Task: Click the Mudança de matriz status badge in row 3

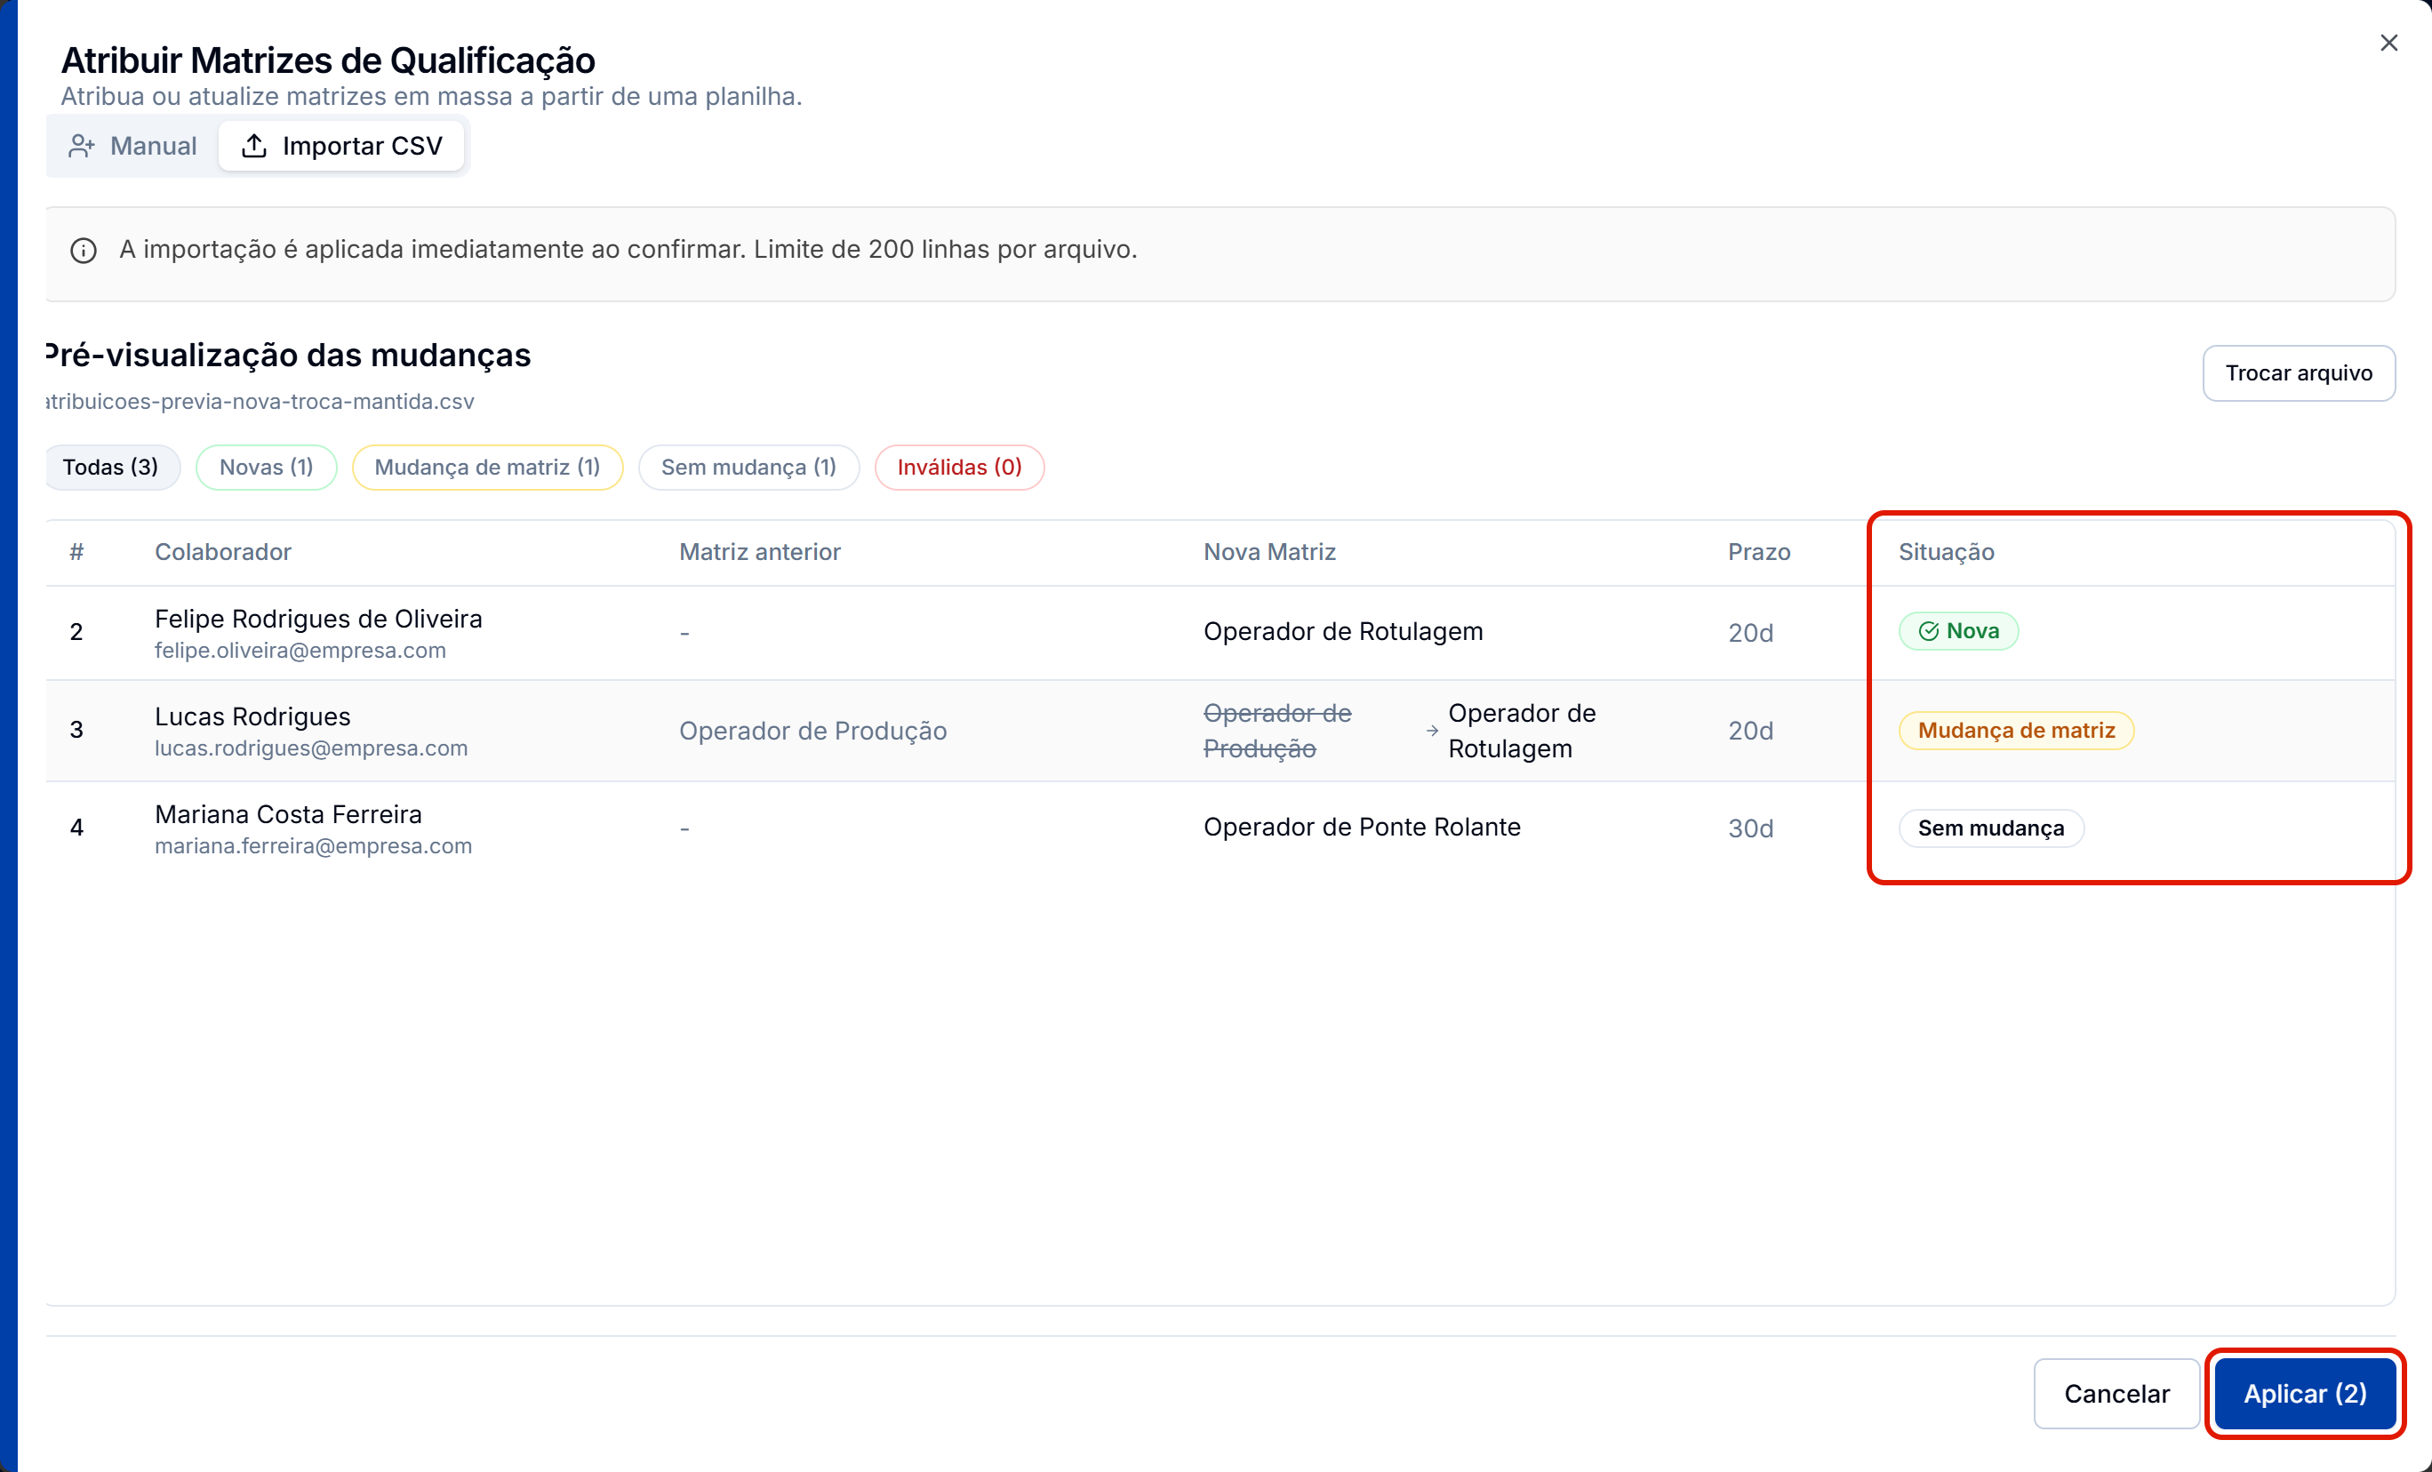Action: click(x=2017, y=731)
